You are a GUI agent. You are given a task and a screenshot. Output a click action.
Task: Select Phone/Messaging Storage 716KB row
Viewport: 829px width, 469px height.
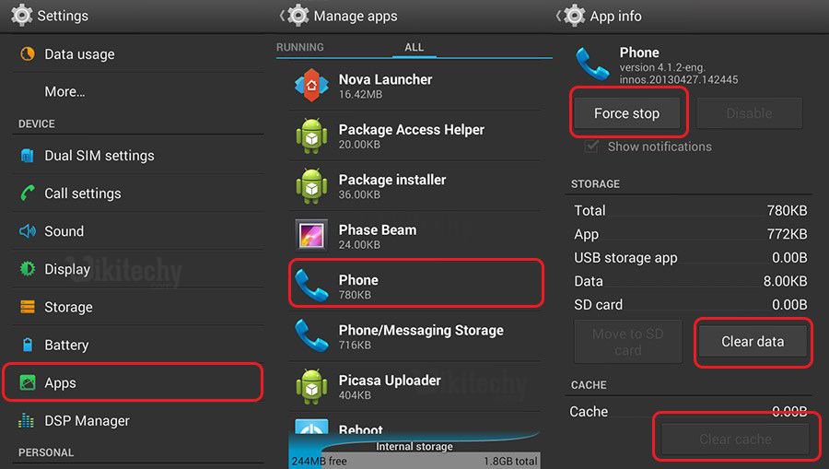coord(414,336)
